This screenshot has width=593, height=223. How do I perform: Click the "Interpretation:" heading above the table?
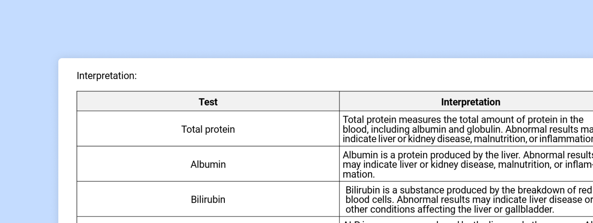pos(107,76)
